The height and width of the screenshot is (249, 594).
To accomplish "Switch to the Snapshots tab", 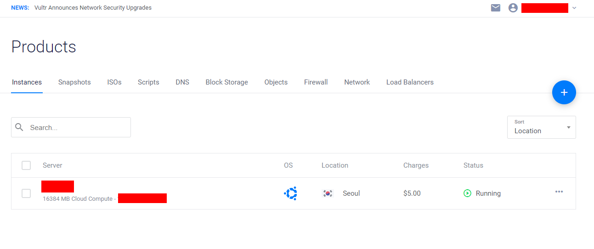I will (74, 82).
